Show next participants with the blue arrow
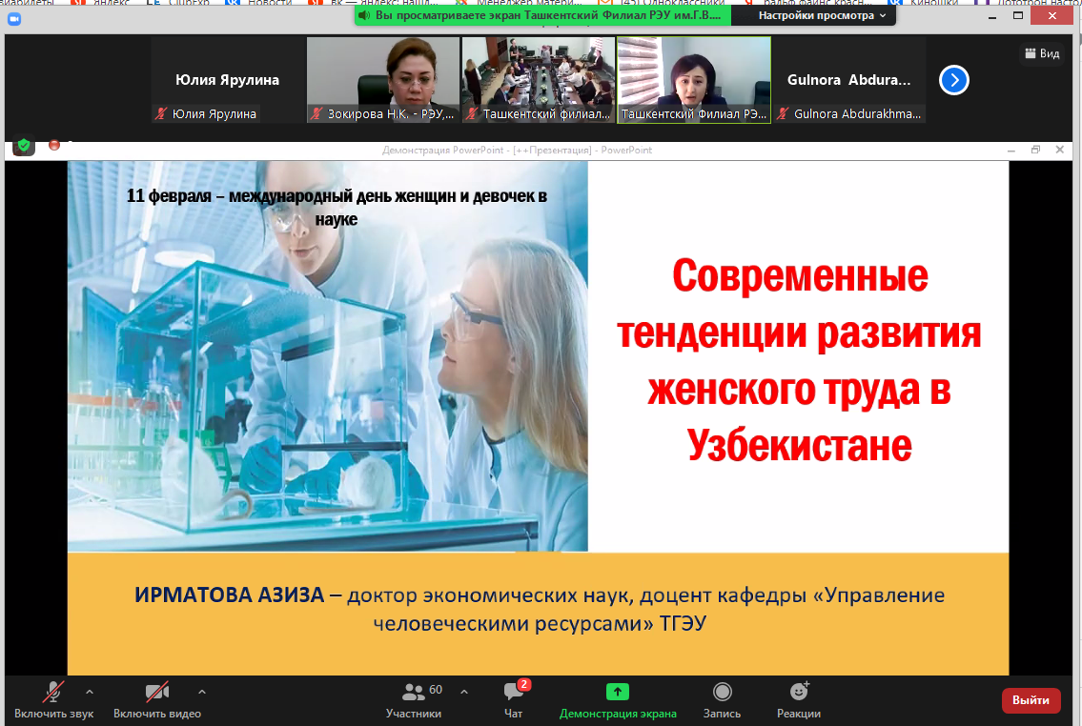Viewport: 1082px width, 726px height. click(x=953, y=80)
